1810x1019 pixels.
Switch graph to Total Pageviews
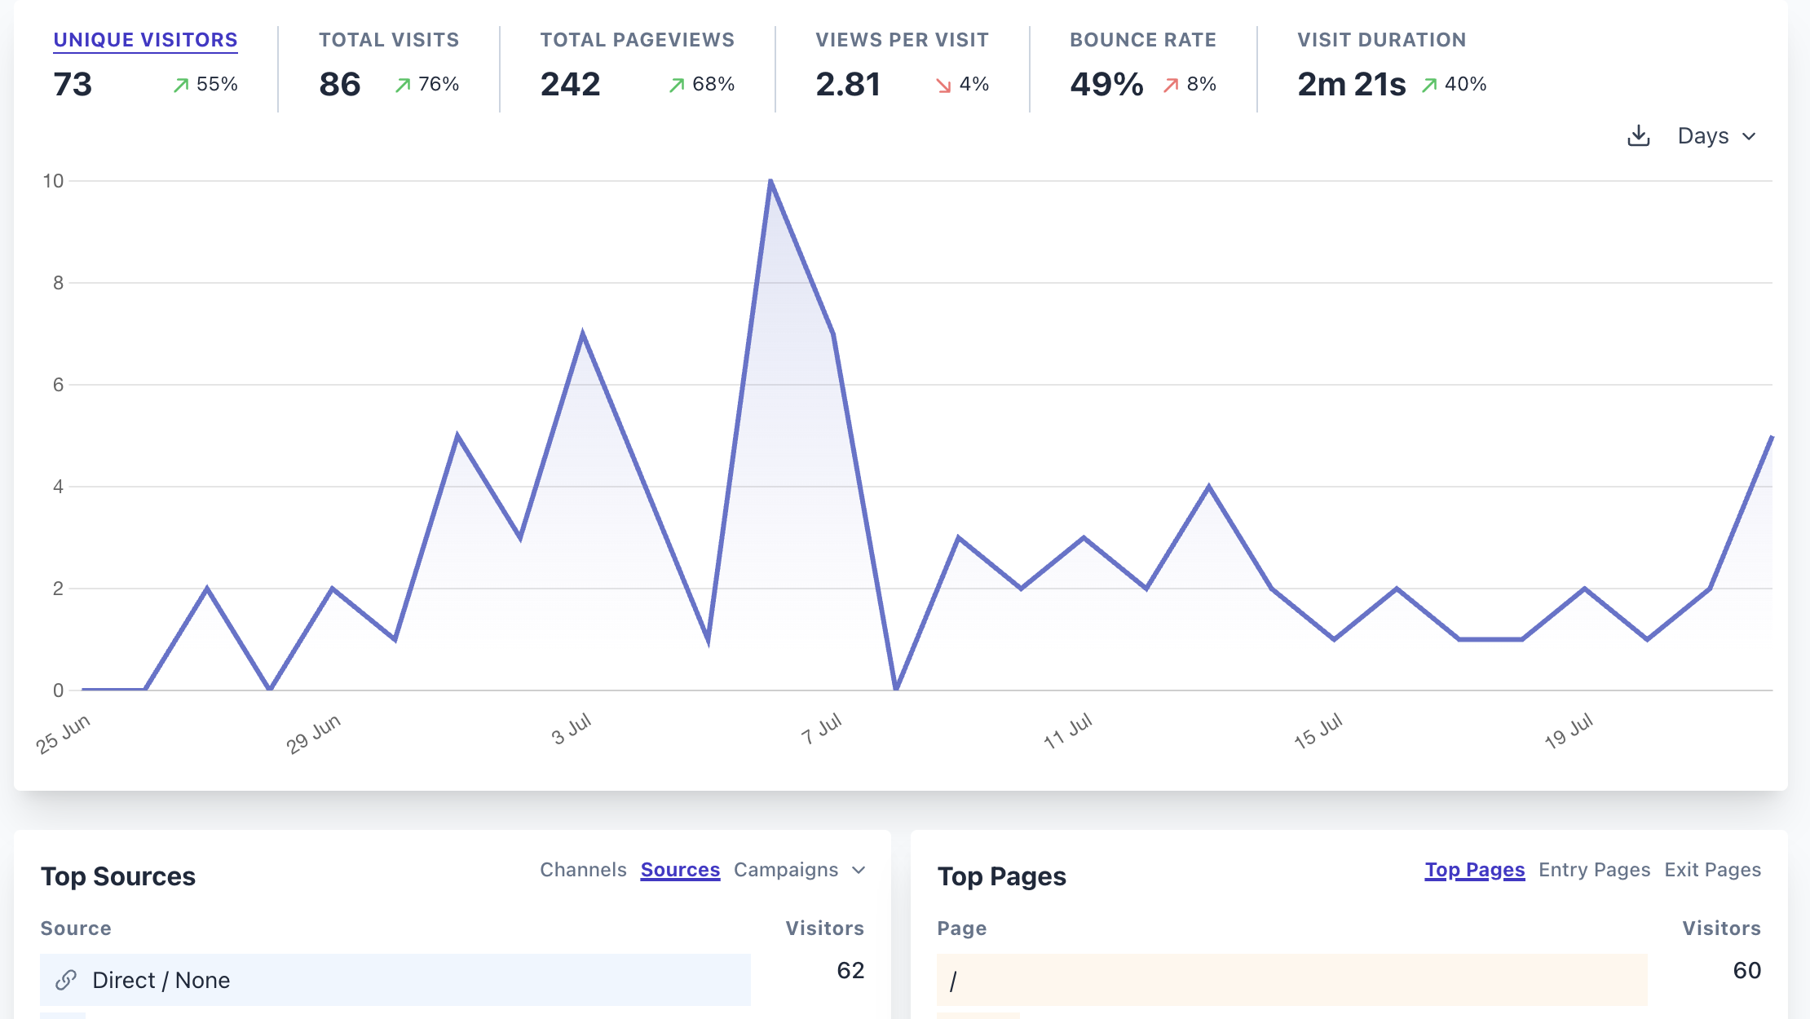coord(637,40)
